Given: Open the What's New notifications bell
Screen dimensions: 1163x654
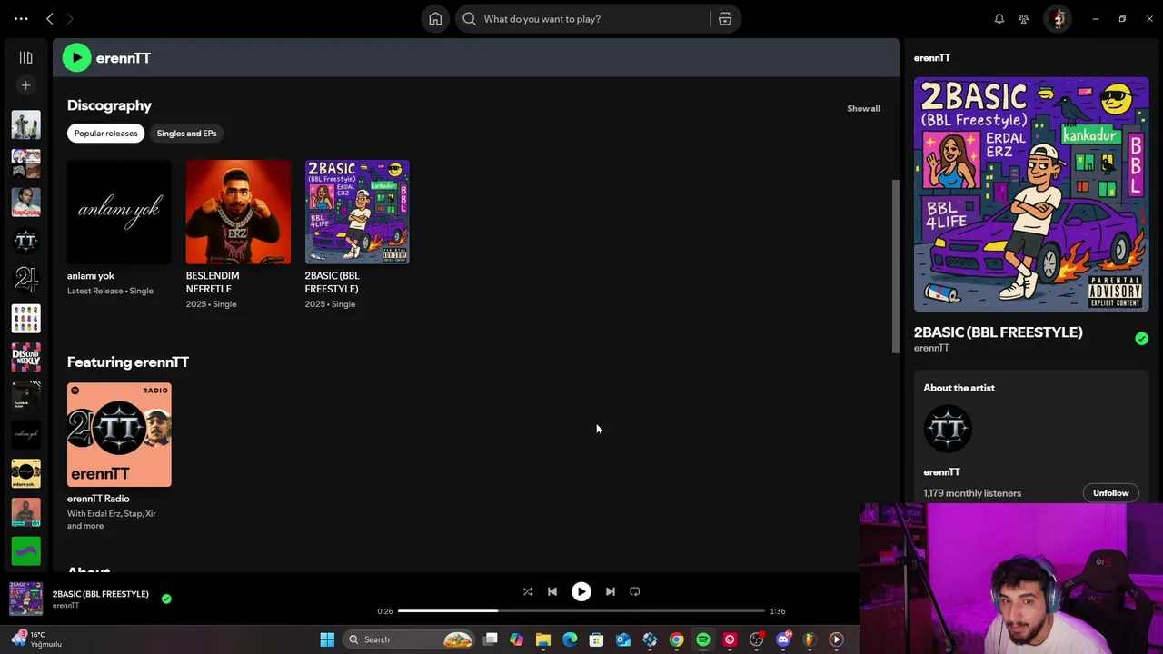Looking at the screenshot, I should tap(999, 18).
